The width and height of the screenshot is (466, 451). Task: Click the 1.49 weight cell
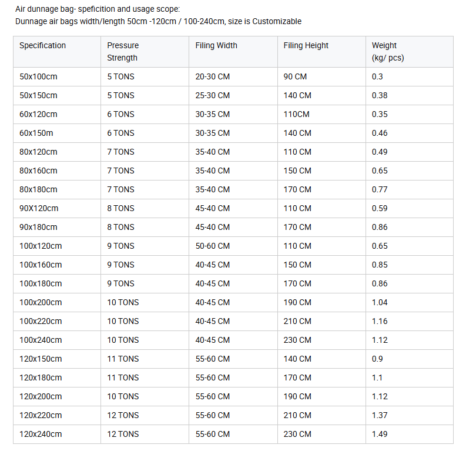coord(410,434)
